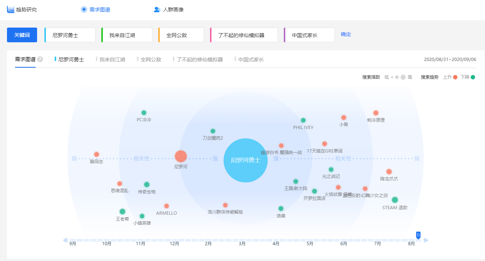The image size is (485, 261).
Task: Click the 趋势研究 chart icon
Action: [x=11, y=9]
